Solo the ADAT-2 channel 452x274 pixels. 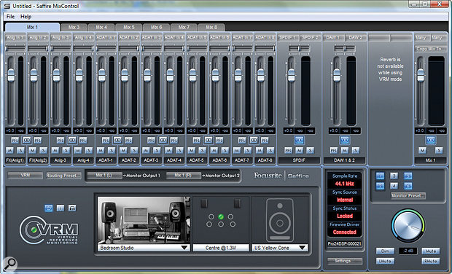(x=134, y=150)
